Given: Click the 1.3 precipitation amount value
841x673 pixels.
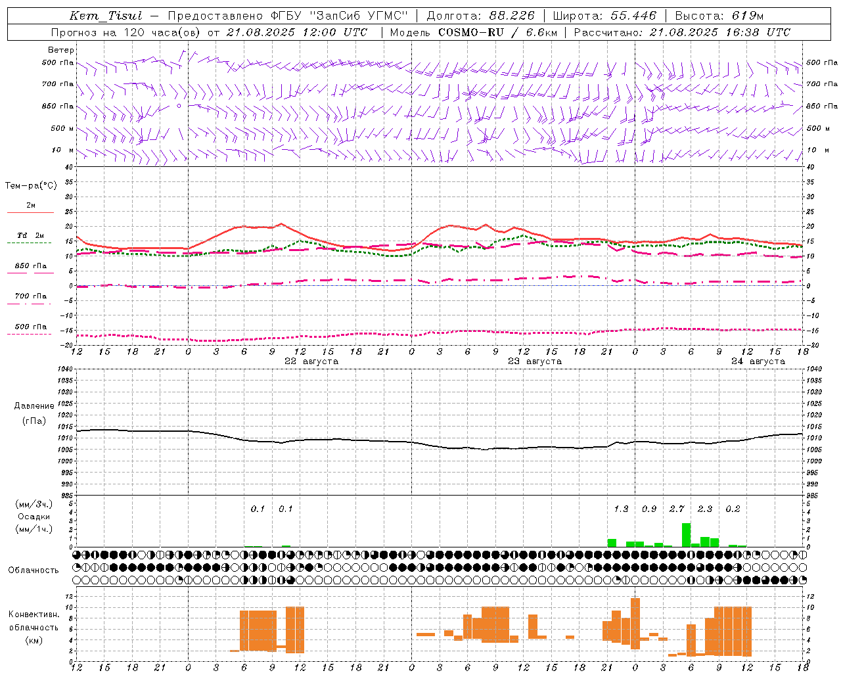Looking at the screenshot, I should (621, 509).
